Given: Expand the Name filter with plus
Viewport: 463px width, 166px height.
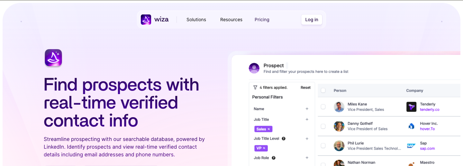Looking at the screenshot, I should point(307,109).
